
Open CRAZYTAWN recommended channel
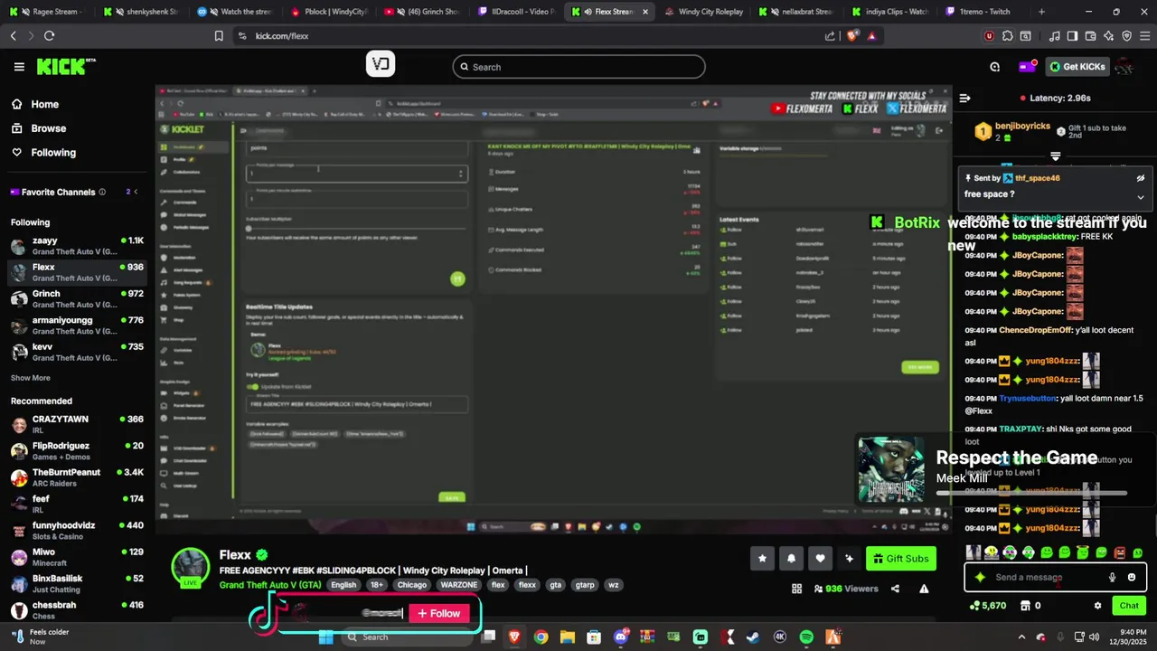pyautogui.click(x=77, y=424)
